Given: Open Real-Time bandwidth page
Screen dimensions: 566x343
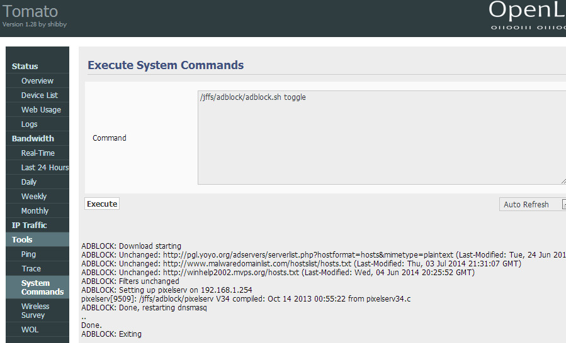Looking at the screenshot, I should pyautogui.click(x=38, y=153).
